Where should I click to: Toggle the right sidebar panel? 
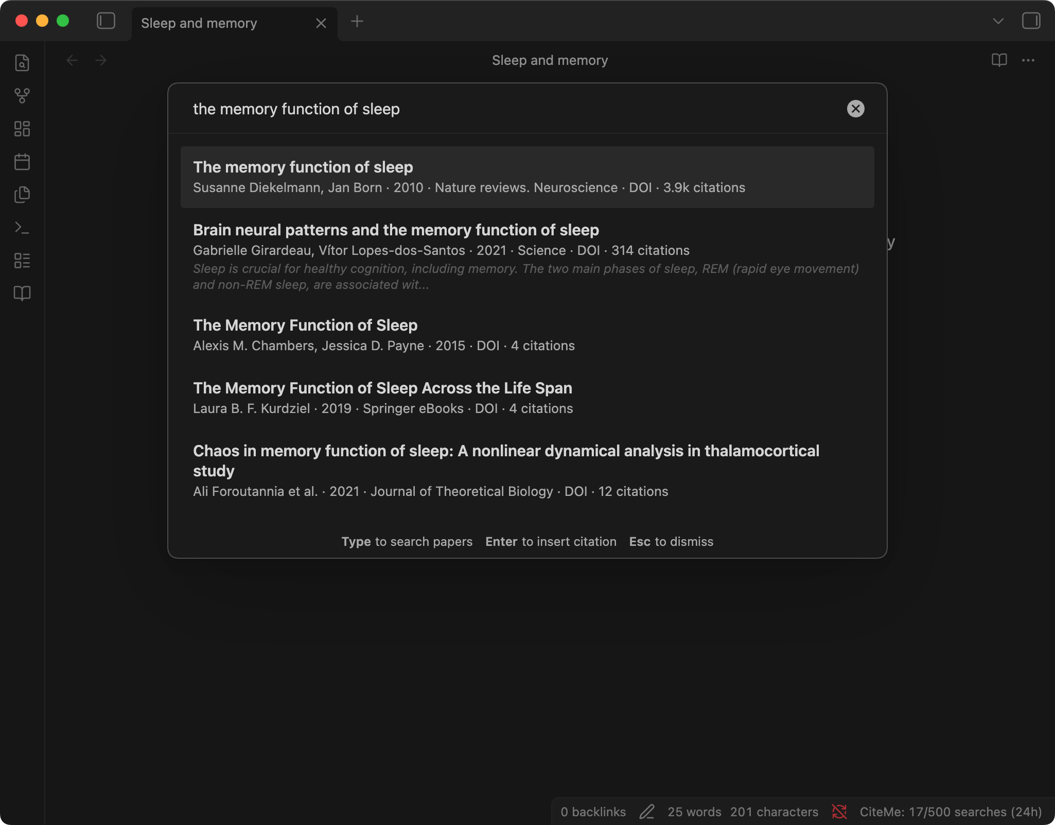1031,21
